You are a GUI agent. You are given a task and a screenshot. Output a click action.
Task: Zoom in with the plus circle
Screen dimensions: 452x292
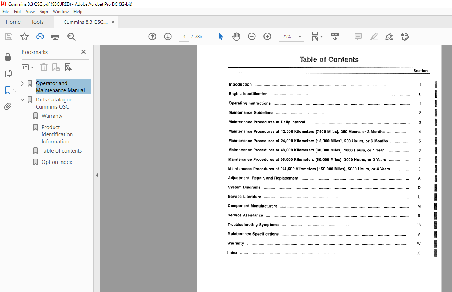tap(267, 37)
